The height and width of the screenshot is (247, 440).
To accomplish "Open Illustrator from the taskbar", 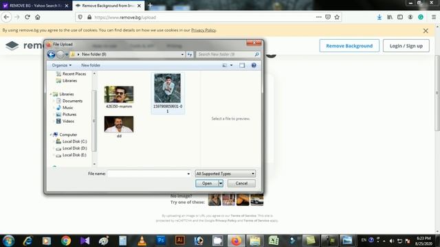I will (x=180, y=241).
